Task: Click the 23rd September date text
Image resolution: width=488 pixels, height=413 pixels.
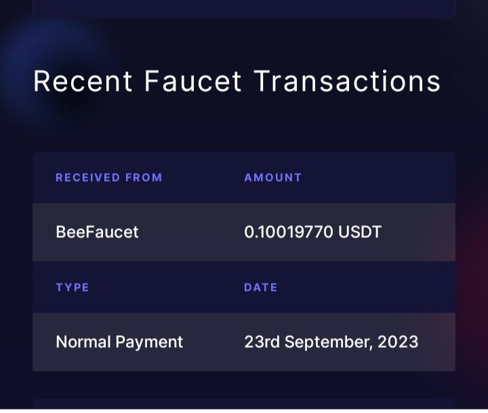Action: pos(308,342)
